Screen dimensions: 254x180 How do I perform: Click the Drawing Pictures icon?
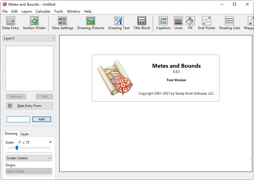click(x=90, y=23)
